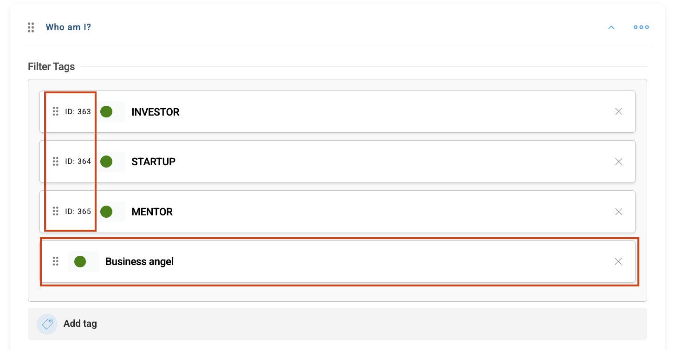Open green color swatch of INVESTOR tag
Screen dimensions: 675x350
click(106, 111)
